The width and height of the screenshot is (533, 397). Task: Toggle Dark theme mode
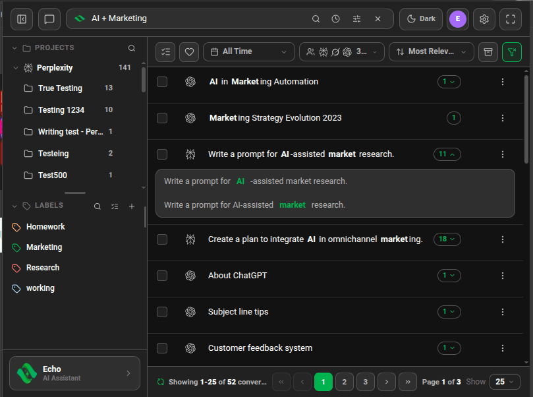click(421, 19)
